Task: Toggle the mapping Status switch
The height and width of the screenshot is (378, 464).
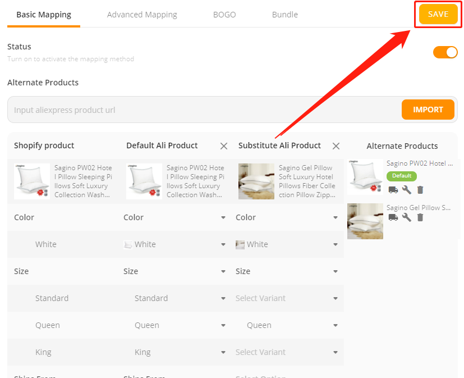Action: pyautogui.click(x=445, y=52)
